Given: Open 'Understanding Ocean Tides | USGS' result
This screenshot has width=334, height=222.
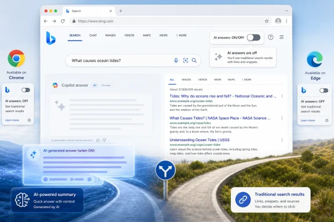Looking at the screenshot, I should pyautogui.click(x=199, y=140).
